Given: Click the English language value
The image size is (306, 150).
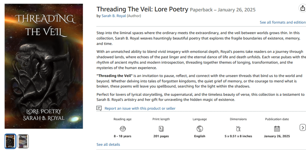Looking at the screenshot, I should [x=200, y=136].
